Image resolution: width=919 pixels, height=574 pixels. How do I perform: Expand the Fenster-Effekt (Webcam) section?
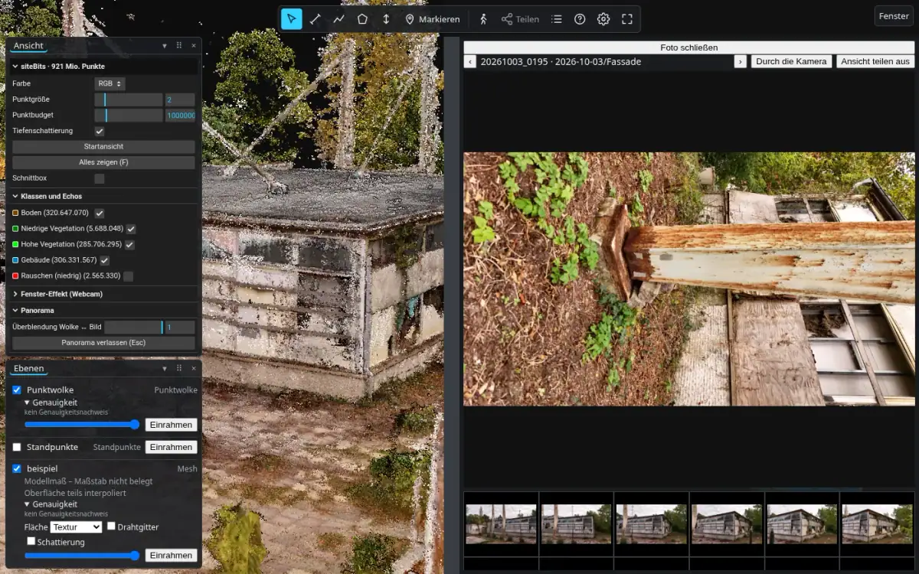tap(103, 294)
